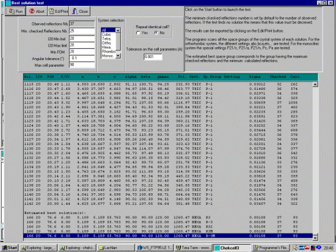Select solution row 1130
Screen dimensions: 336x252
(168, 149)
